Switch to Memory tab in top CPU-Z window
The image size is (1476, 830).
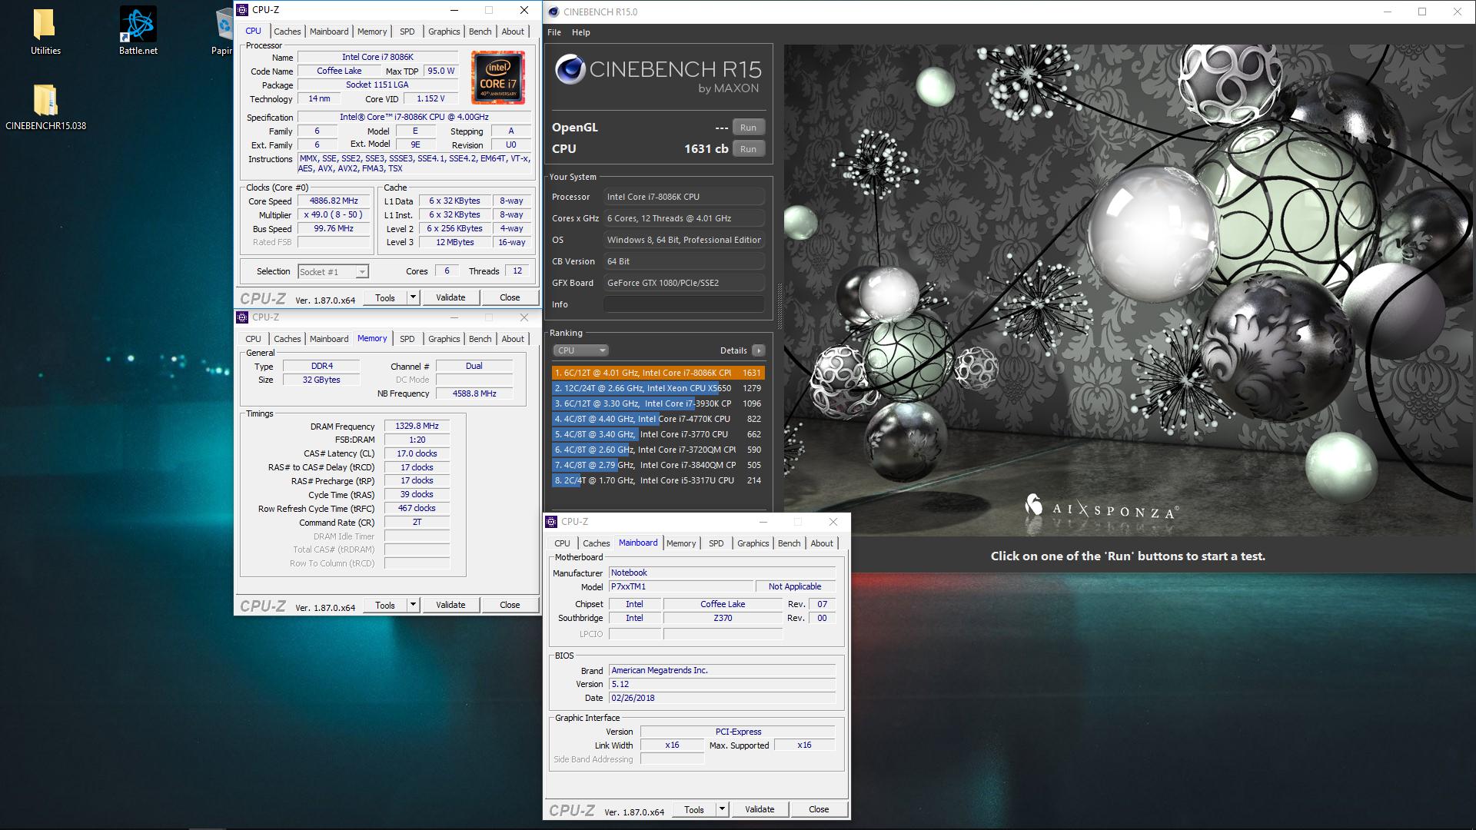coord(372,32)
